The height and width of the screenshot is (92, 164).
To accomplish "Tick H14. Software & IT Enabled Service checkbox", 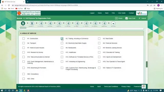I will coord(62,57).
